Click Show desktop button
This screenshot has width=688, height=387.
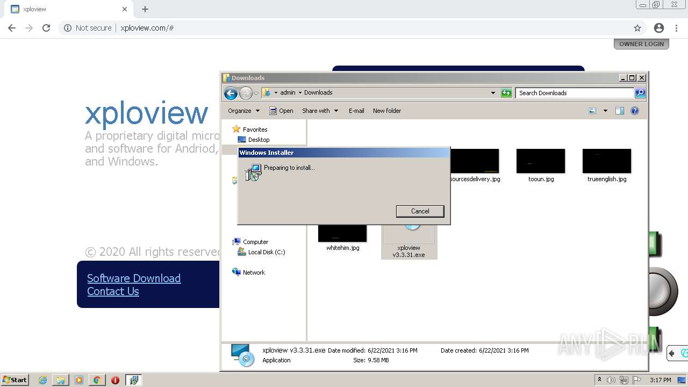[682, 380]
